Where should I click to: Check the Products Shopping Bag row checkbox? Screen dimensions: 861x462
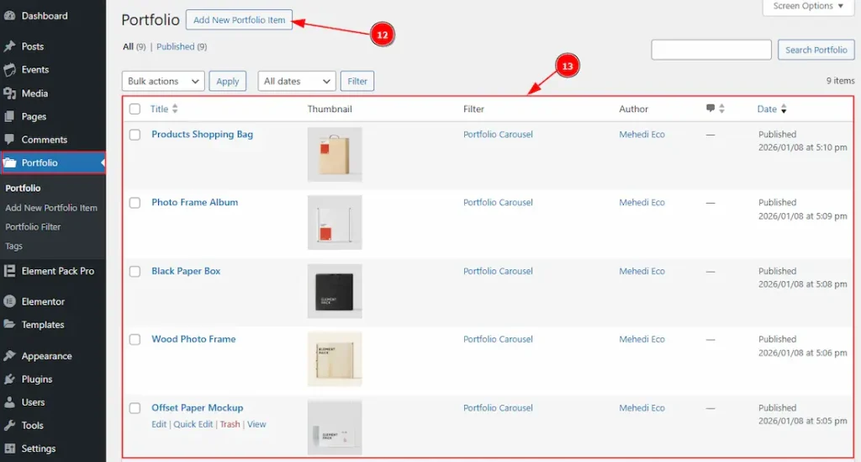(135, 135)
